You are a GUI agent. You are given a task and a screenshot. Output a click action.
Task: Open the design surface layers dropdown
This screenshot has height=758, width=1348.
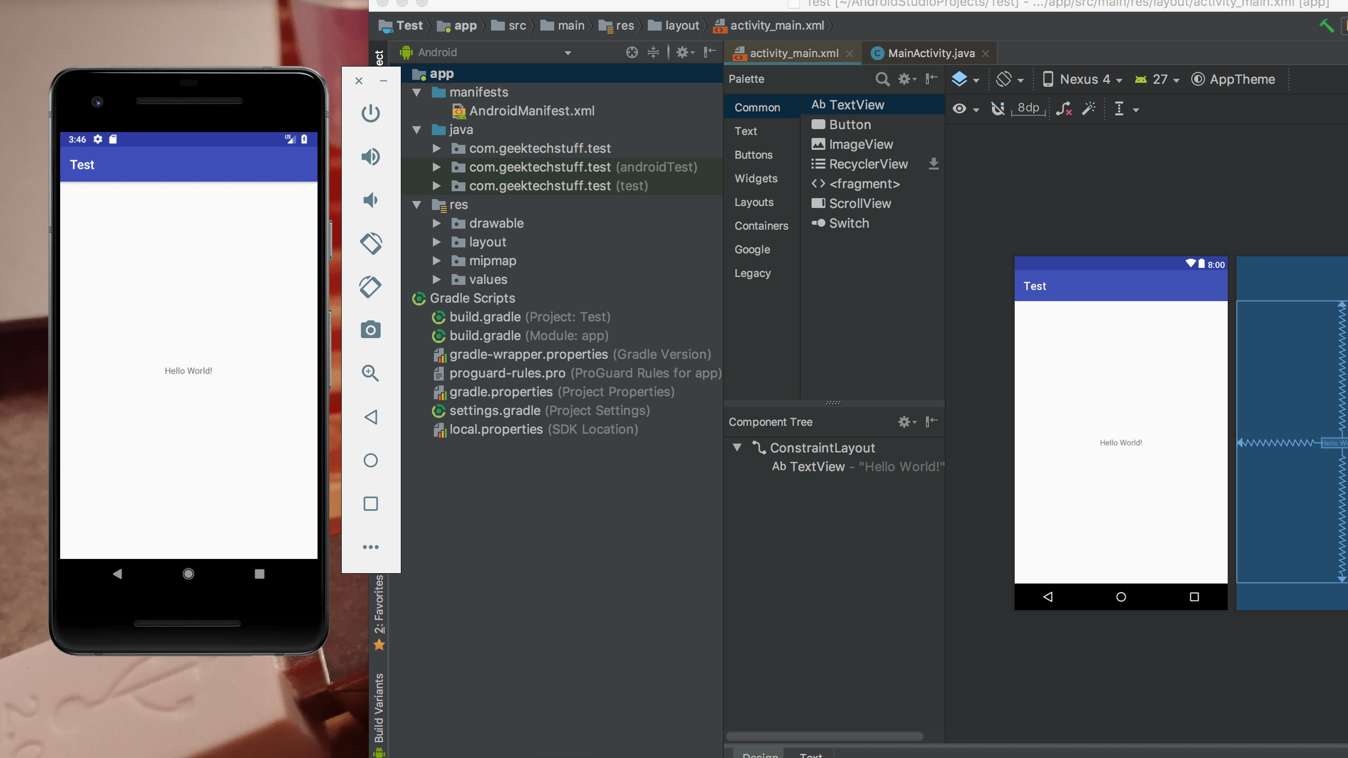pos(965,79)
